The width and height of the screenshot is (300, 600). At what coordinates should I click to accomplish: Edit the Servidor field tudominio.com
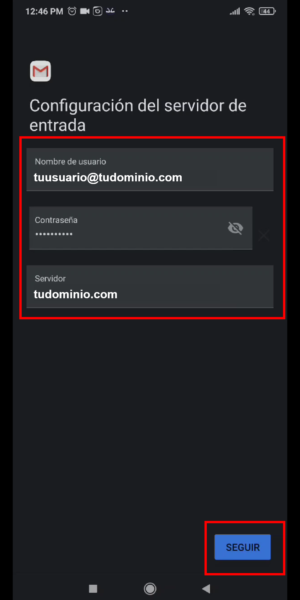[150, 287]
